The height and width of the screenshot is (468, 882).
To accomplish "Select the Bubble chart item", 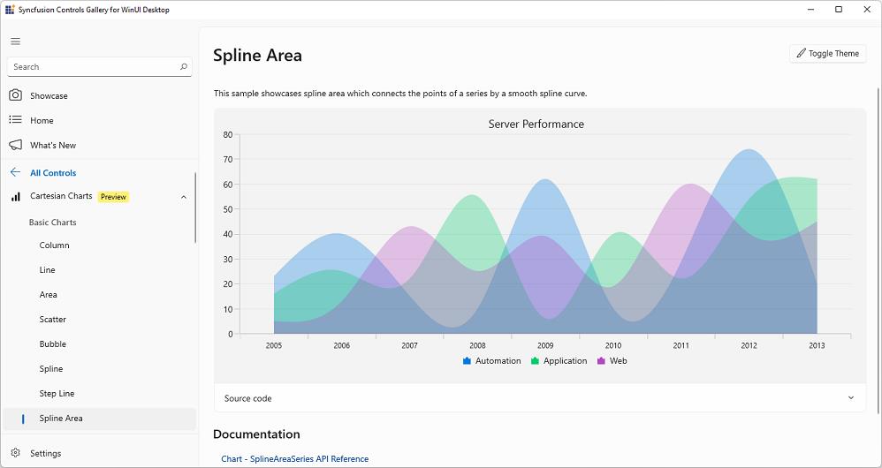I will pos(53,344).
